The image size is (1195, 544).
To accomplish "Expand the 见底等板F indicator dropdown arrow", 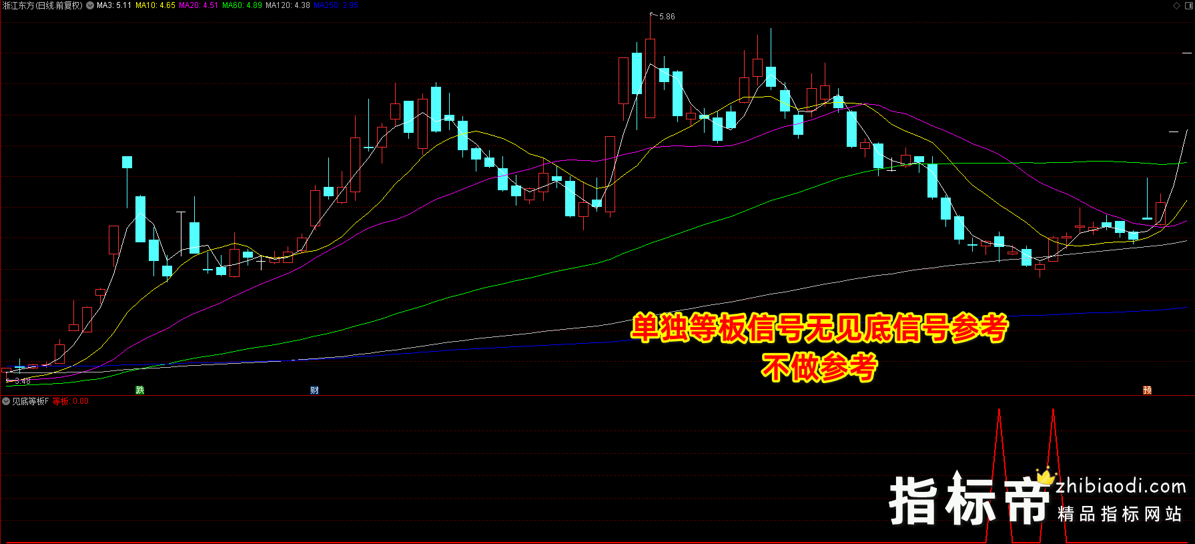I will [6, 401].
